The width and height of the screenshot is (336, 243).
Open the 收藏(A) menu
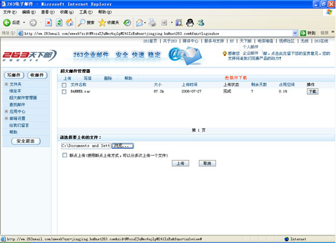tap(67, 12)
